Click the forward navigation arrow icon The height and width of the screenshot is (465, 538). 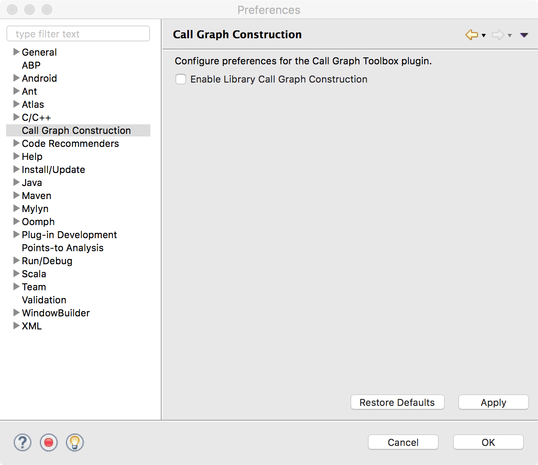click(x=498, y=35)
